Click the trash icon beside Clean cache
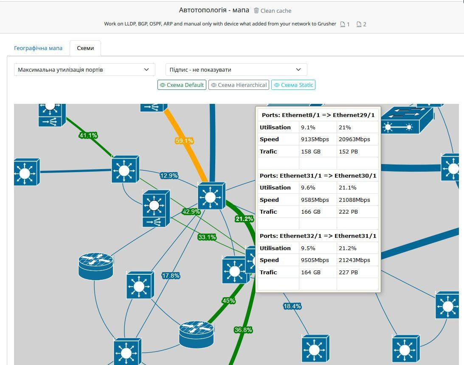 256,11
